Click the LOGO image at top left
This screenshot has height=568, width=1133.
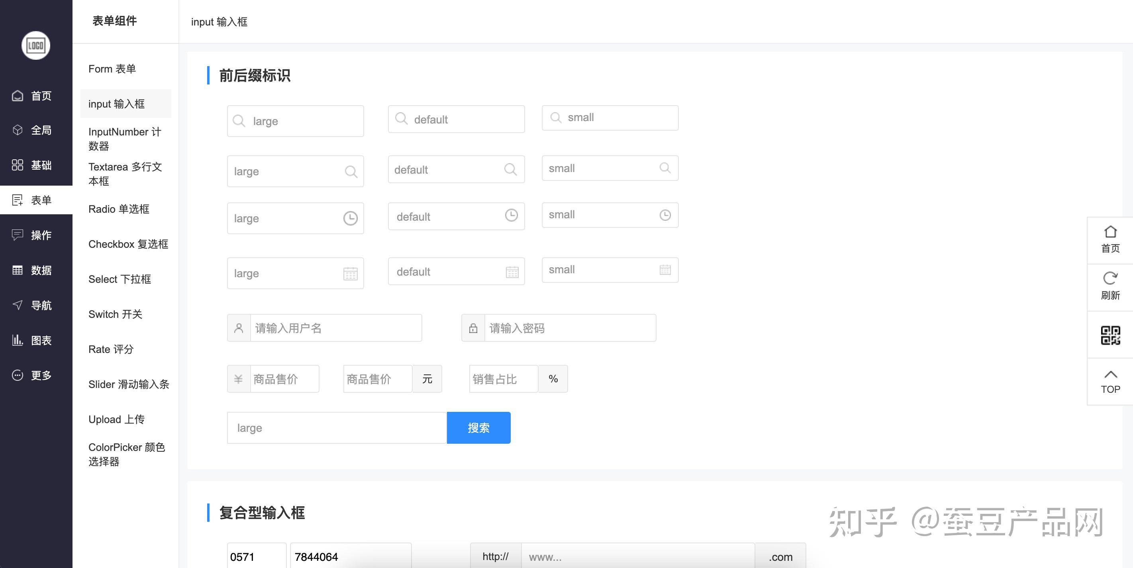35,45
